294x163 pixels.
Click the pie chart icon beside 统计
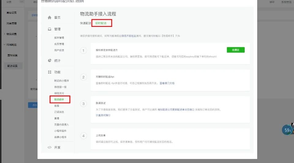pyautogui.click(x=50, y=60)
